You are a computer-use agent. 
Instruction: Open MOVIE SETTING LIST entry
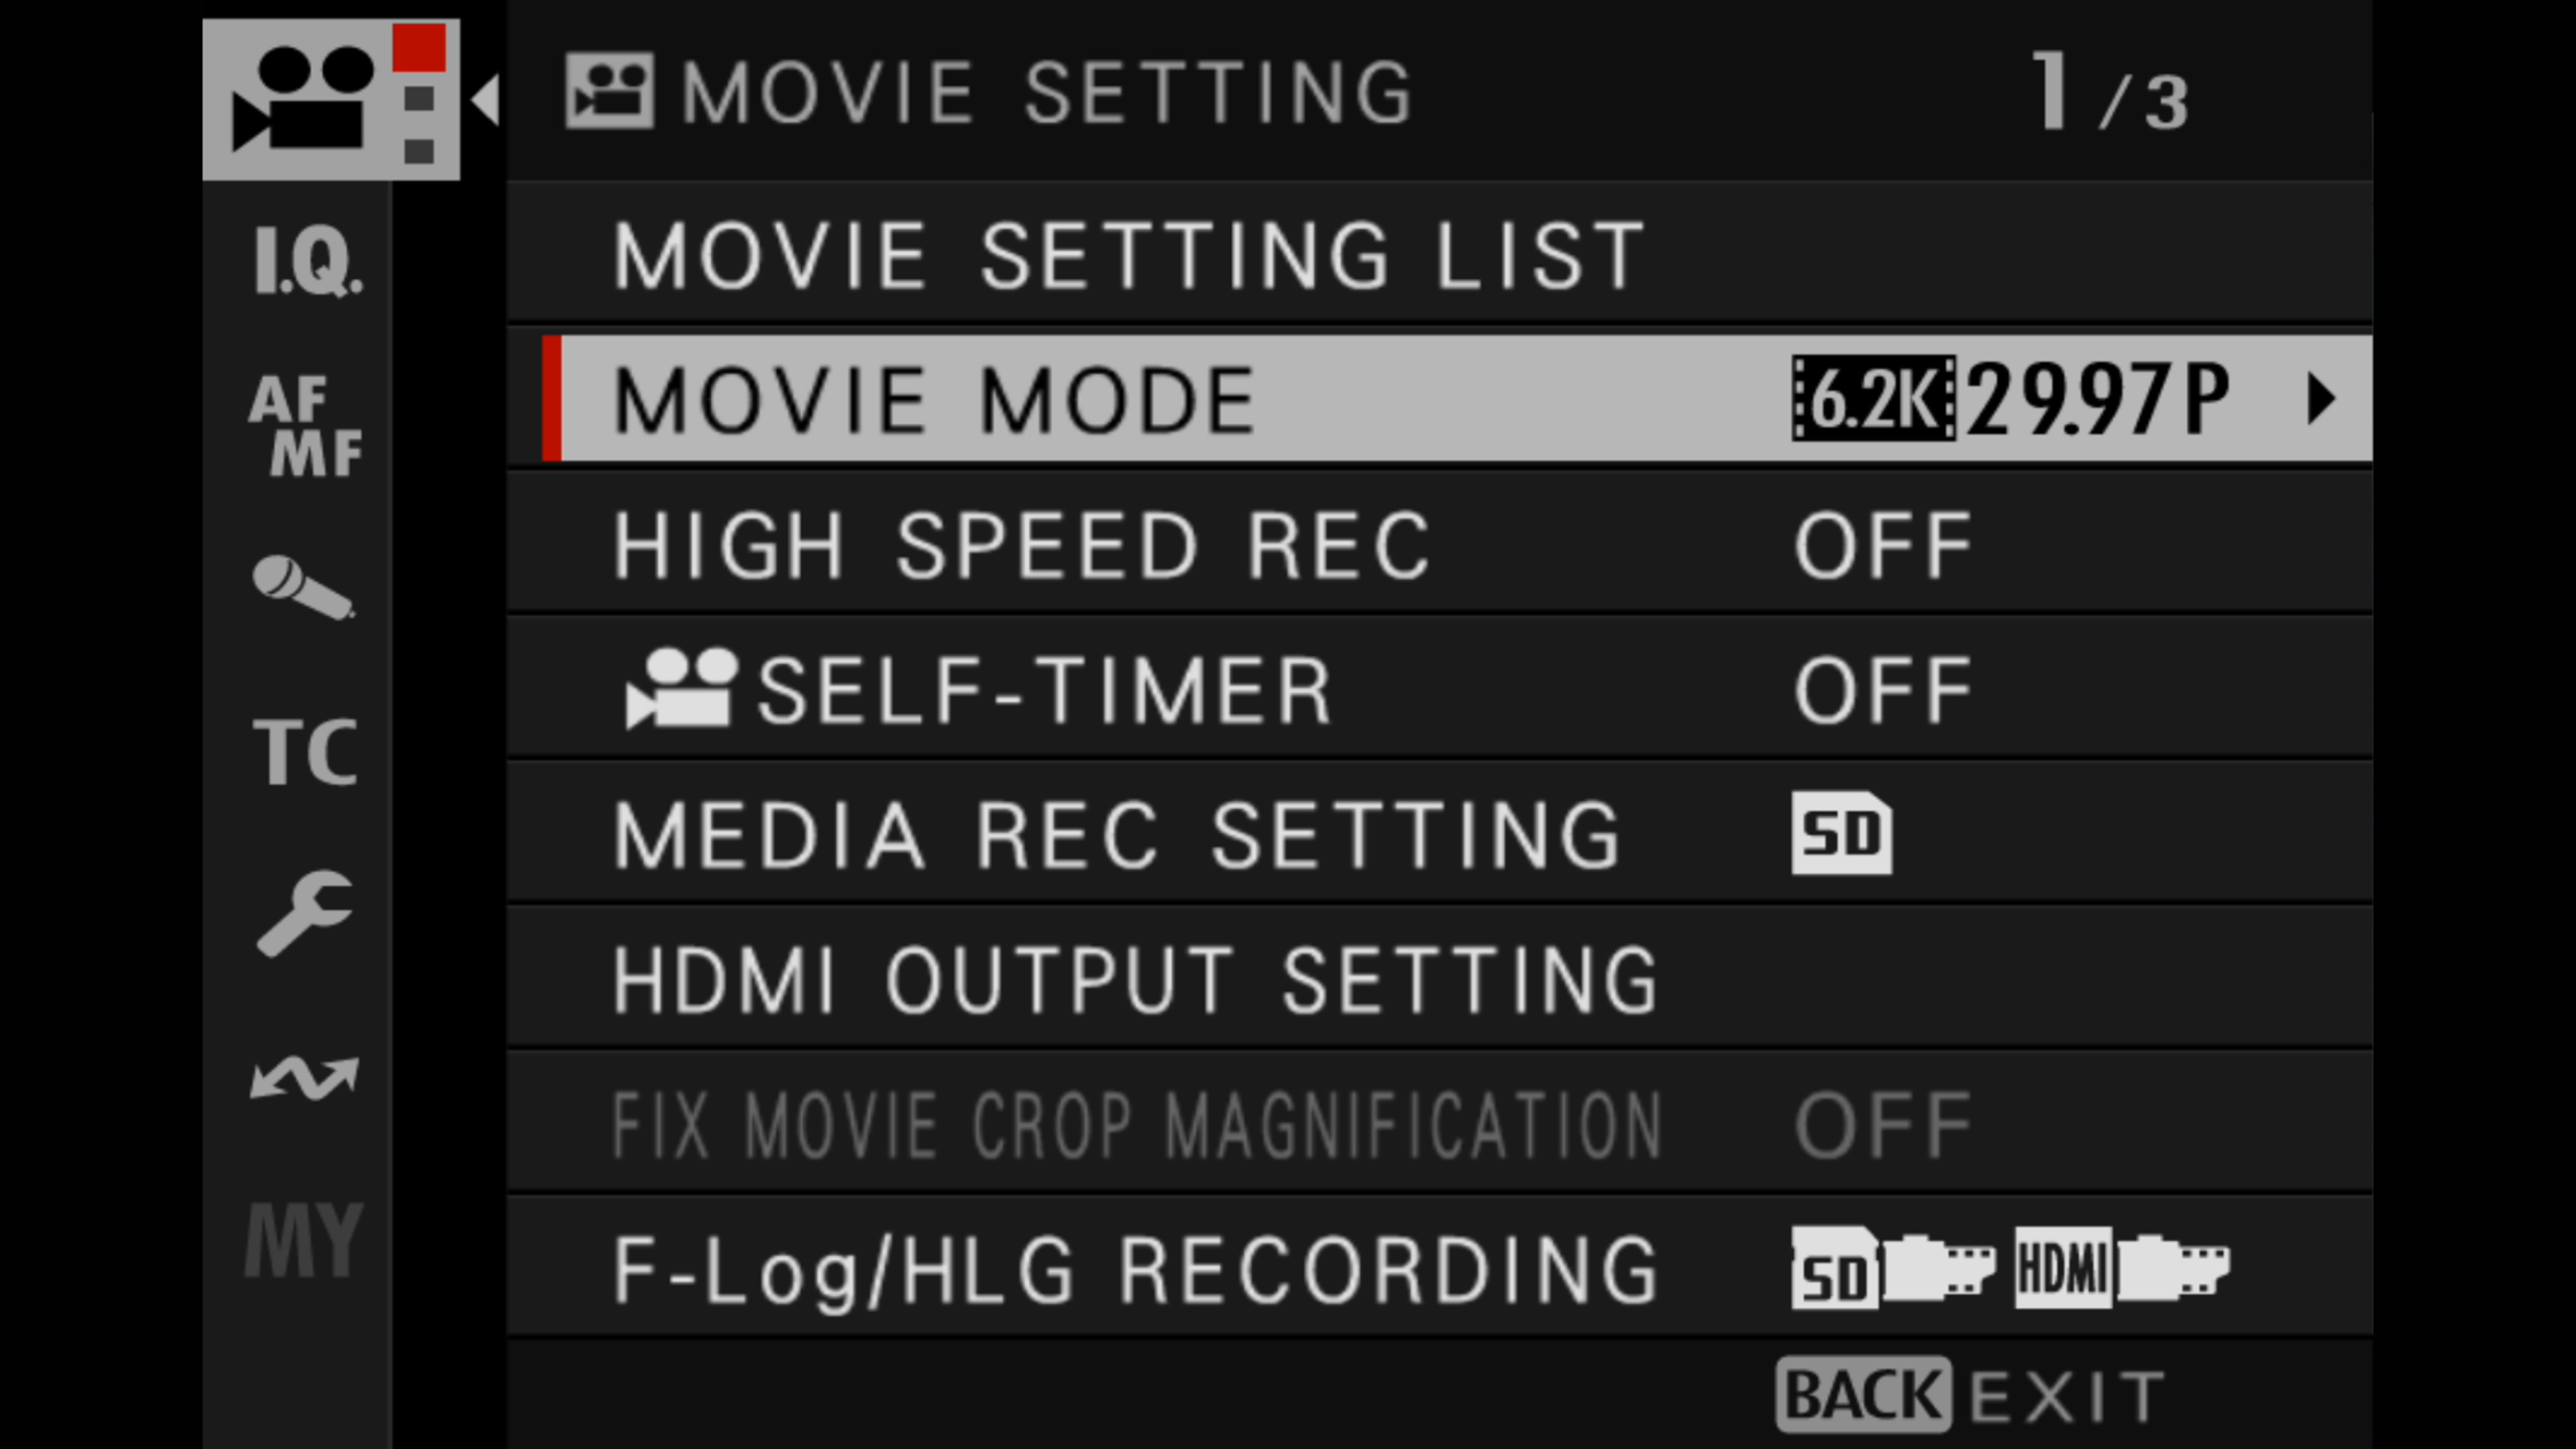[x=1130, y=256]
